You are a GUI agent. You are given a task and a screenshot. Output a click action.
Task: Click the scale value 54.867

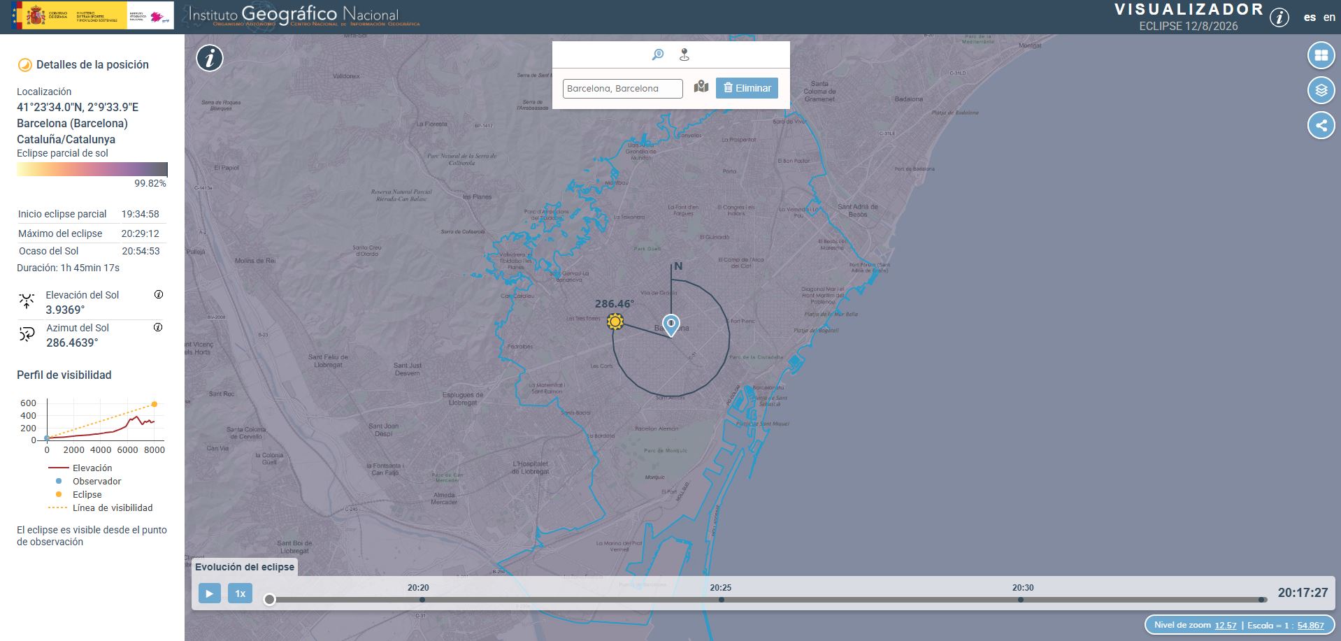pos(1310,626)
